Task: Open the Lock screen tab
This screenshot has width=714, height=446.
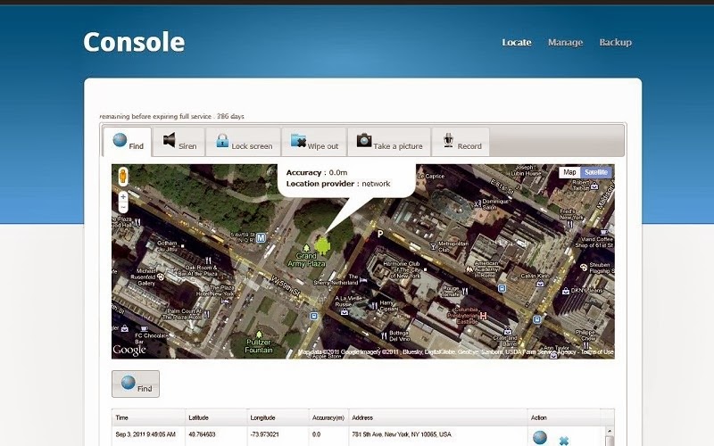Action: coord(243,142)
